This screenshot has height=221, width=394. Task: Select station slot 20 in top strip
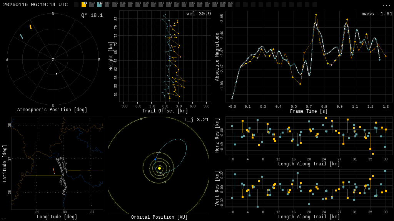(x=230, y=5)
